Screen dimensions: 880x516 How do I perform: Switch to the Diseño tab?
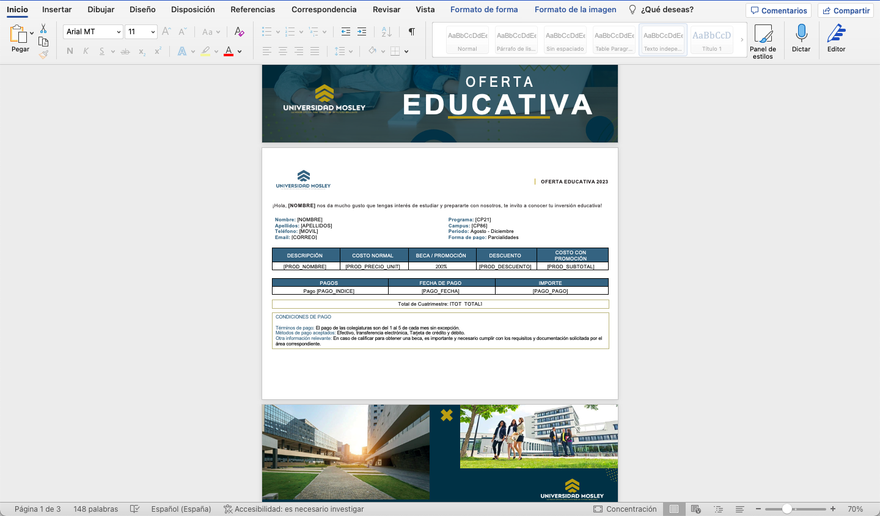click(x=142, y=10)
